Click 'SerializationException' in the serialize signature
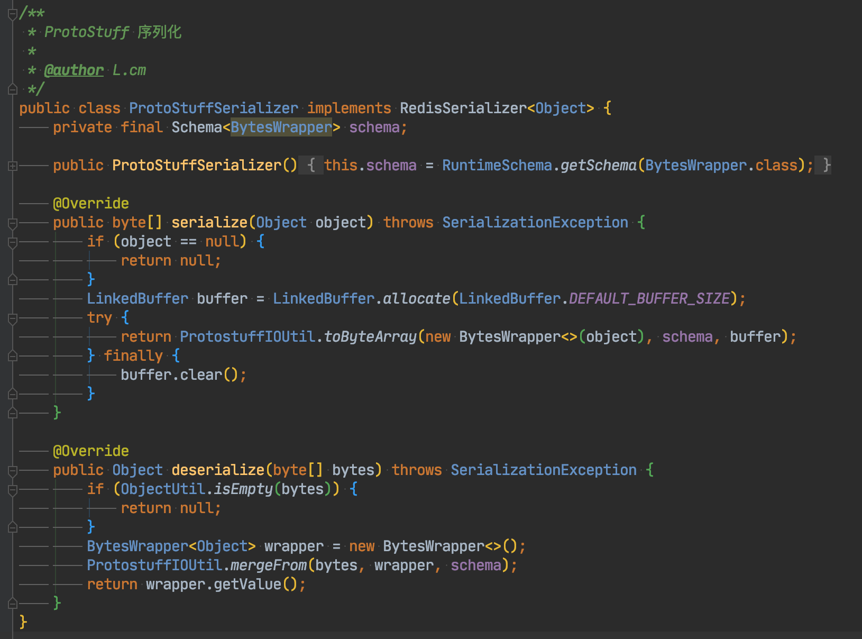 click(535, 222)
